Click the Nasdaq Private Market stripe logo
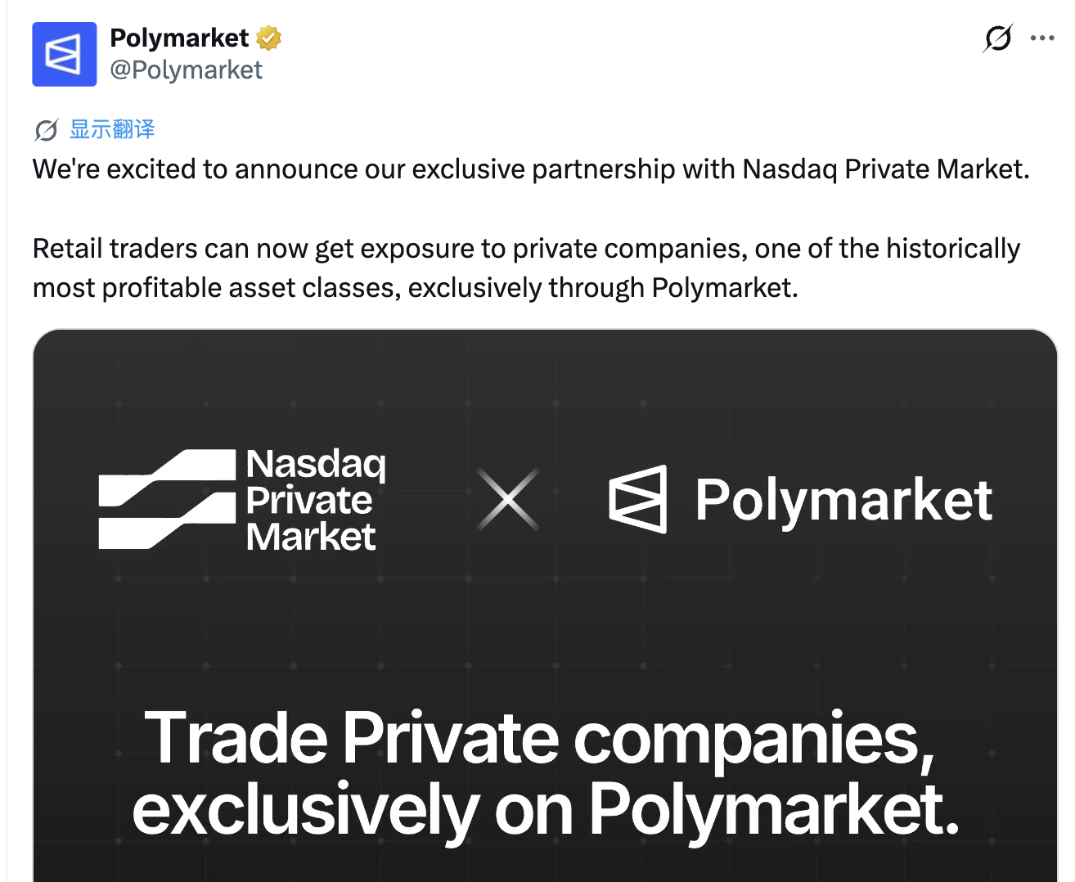This screenshot has height=882, width=1075. [167, 499]
